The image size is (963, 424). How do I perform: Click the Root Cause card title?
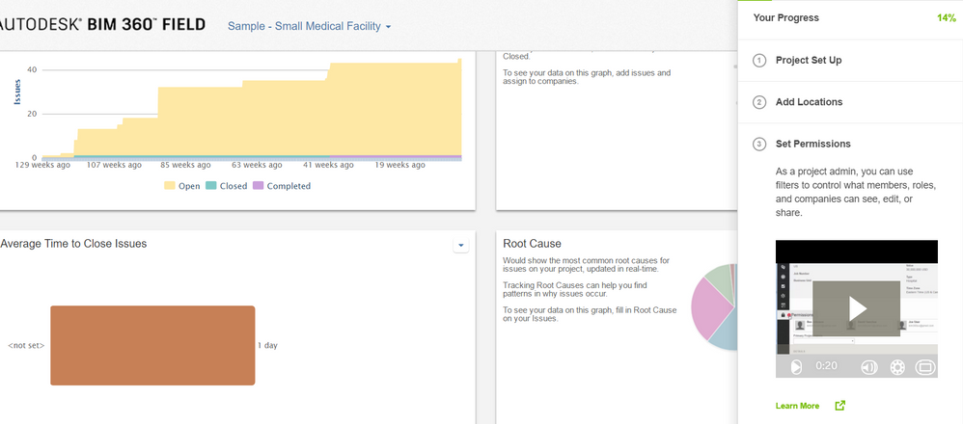coord(532,244)
